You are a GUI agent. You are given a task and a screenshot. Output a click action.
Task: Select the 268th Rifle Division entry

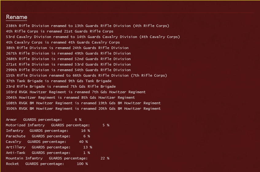pyautogui.click(x=68, y=59)
